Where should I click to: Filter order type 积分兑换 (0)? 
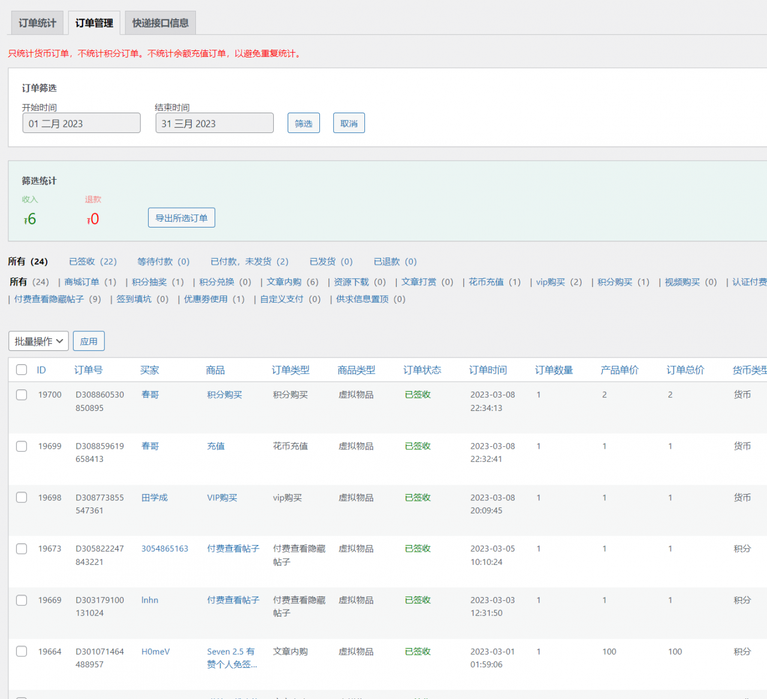click(x=225, y=282)
